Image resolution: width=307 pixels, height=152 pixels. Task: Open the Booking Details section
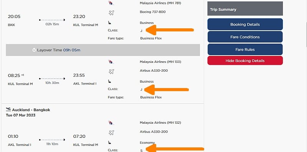click(245, 25)
